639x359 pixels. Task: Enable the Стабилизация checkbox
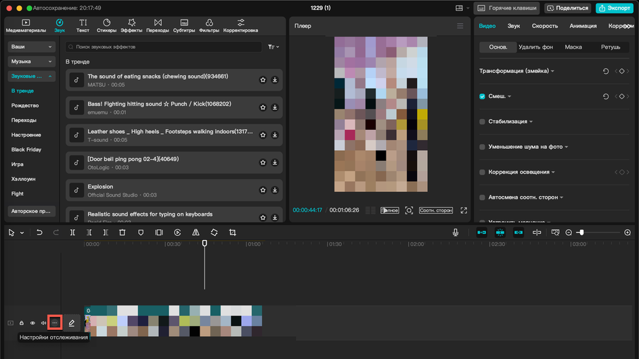click(x=482, y=122)
